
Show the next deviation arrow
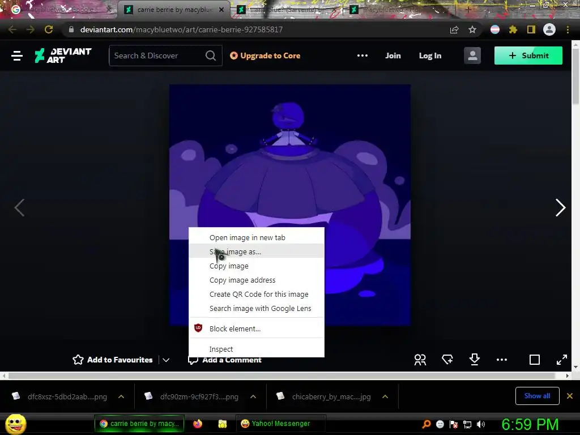[x=560, y=207]
